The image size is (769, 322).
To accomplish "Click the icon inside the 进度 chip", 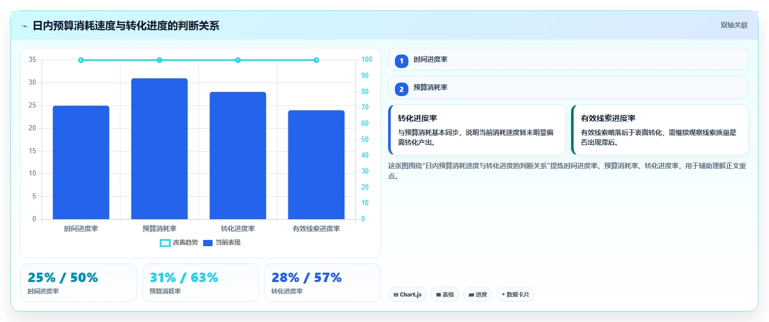I will (x=471, y=294).
